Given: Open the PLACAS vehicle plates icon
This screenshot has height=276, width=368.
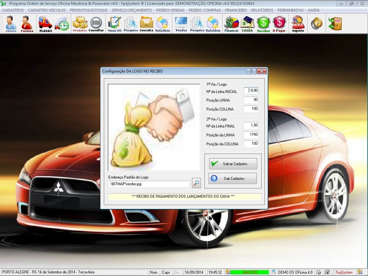Looking at the screenshot, I should (x=46, y=24).
